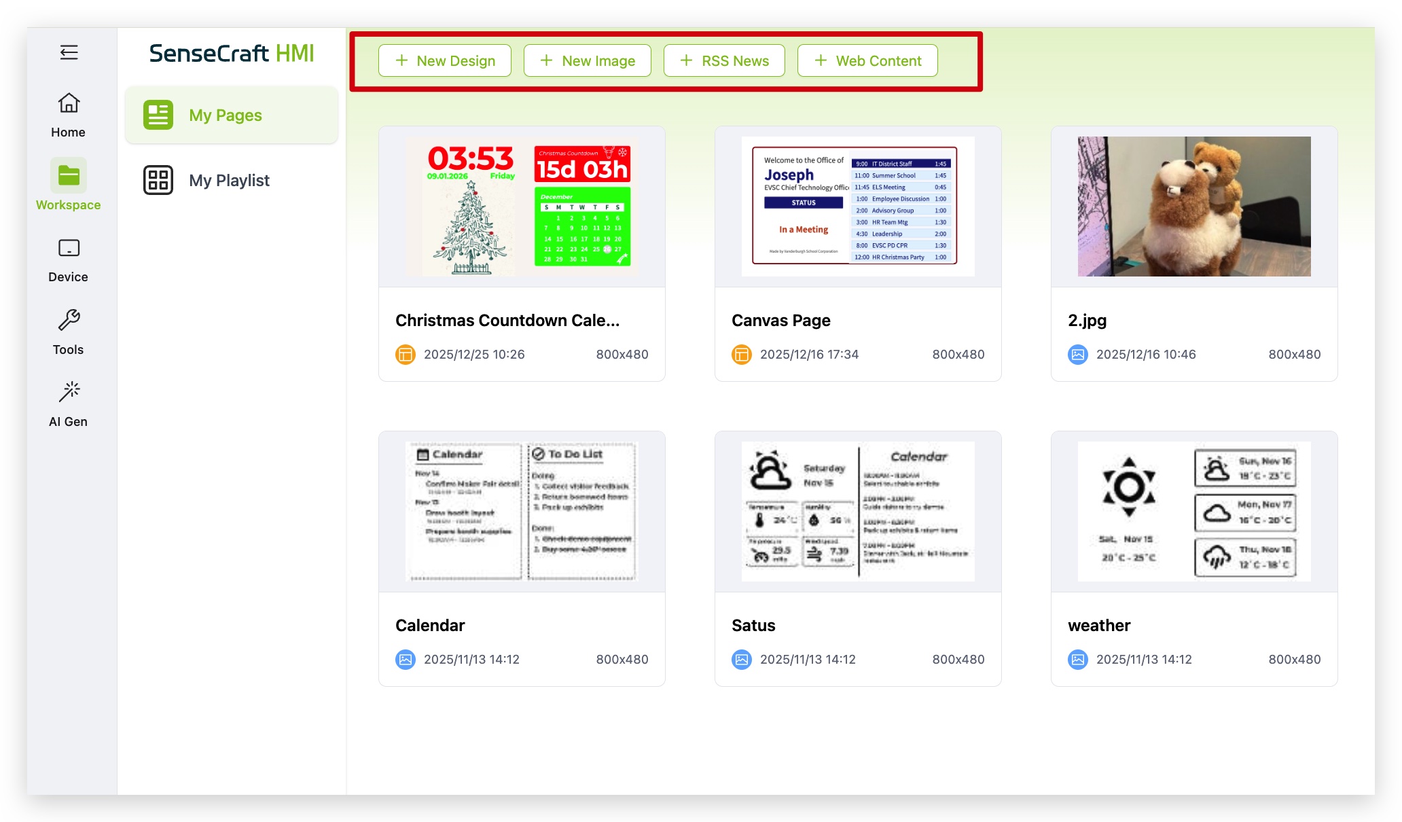Click the My Pages green icon
The width and height of the screenshot is (1402, 822).
pyautogui.click(x=158, y=115)
